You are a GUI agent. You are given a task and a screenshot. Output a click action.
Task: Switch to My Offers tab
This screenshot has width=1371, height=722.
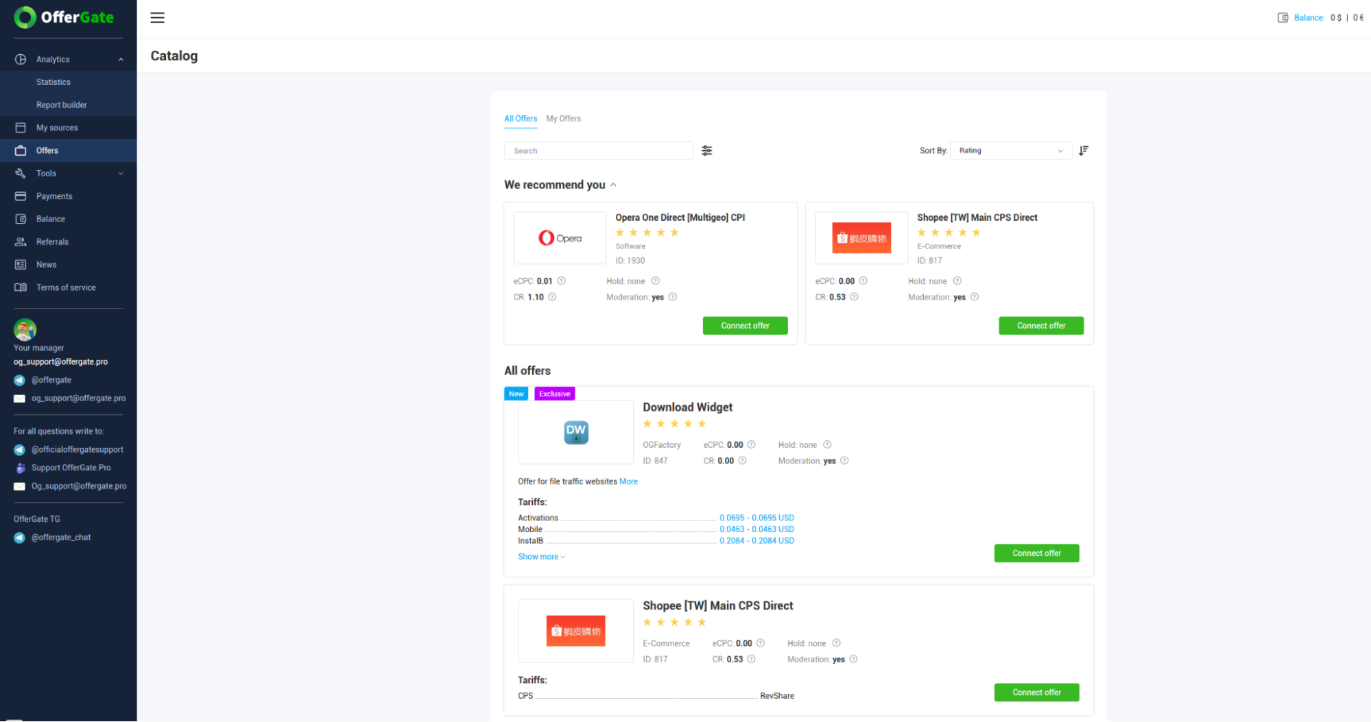pyautogui.click(x=563, y=119)
